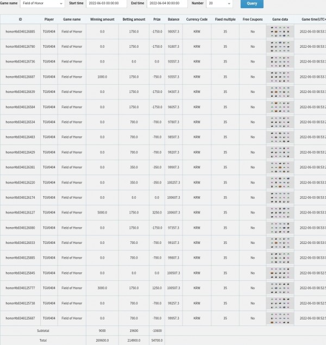The height and width of the screenshot is (345, 326).
Task: View game data thumbnail for honor#b8348126381
Action: [280, 167]
